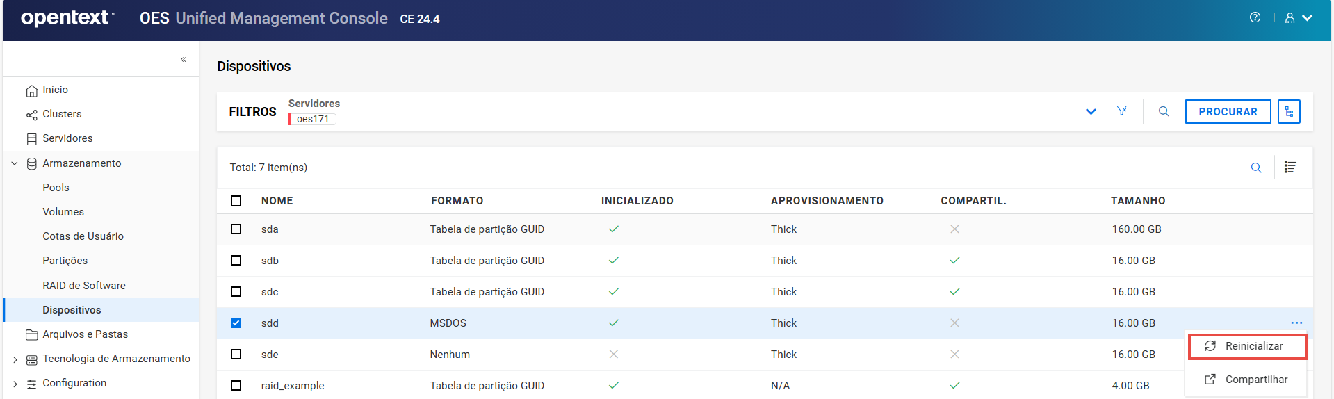The width and height of the screenshot is (1334, 399).
Task: Click device name sda
Action: pyautogui.click(x=270, y=229)
